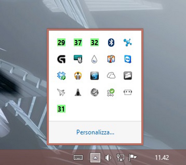
Task: Click the dark square icon with blue swirl
Action: point(95,76)
